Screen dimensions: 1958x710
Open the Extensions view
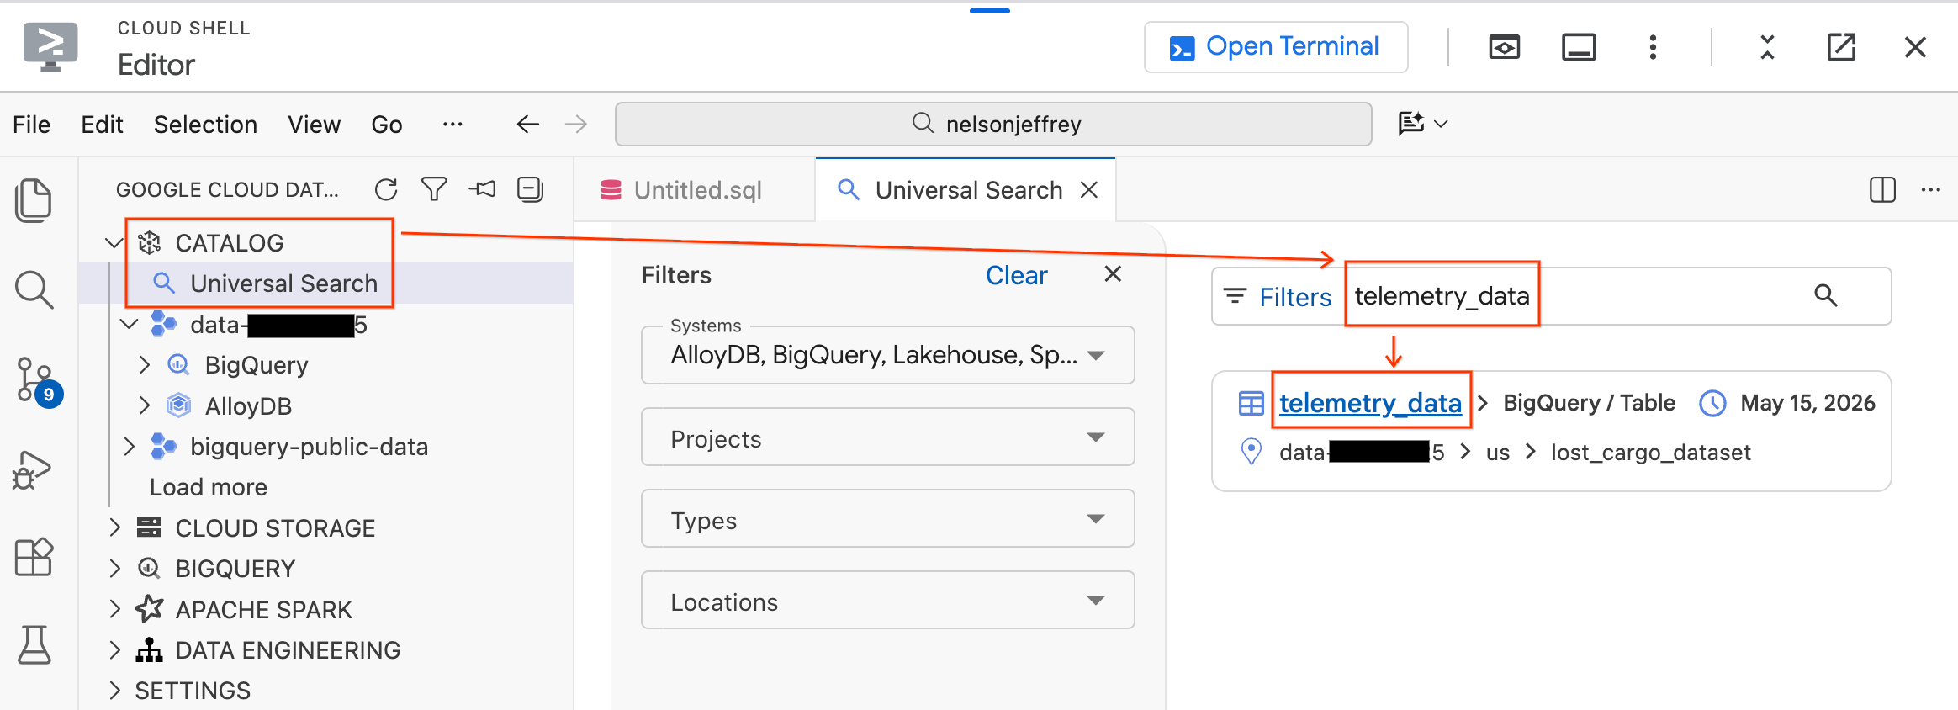[34, 557]
